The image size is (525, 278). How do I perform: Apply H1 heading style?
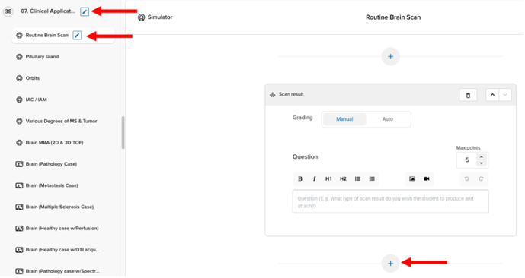coord(328,179)
